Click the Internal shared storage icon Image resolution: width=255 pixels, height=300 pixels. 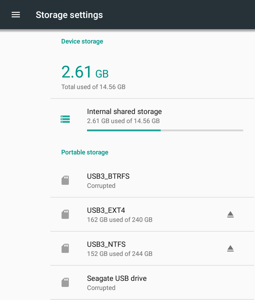pyautogui.click(x=65, y=119)
